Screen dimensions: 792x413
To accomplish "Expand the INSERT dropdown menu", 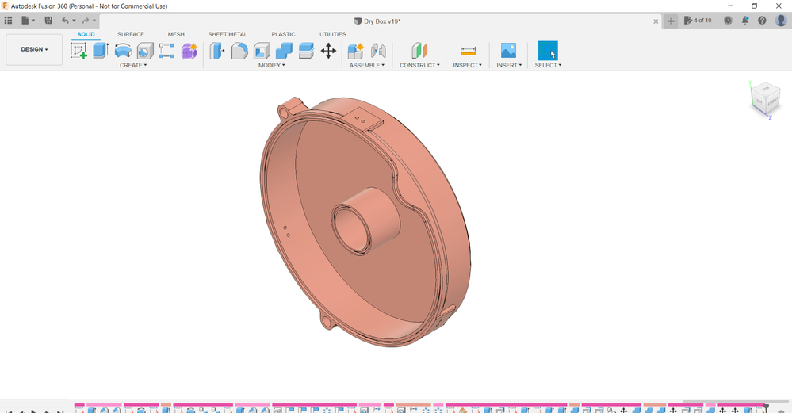I will click(509, 65).
